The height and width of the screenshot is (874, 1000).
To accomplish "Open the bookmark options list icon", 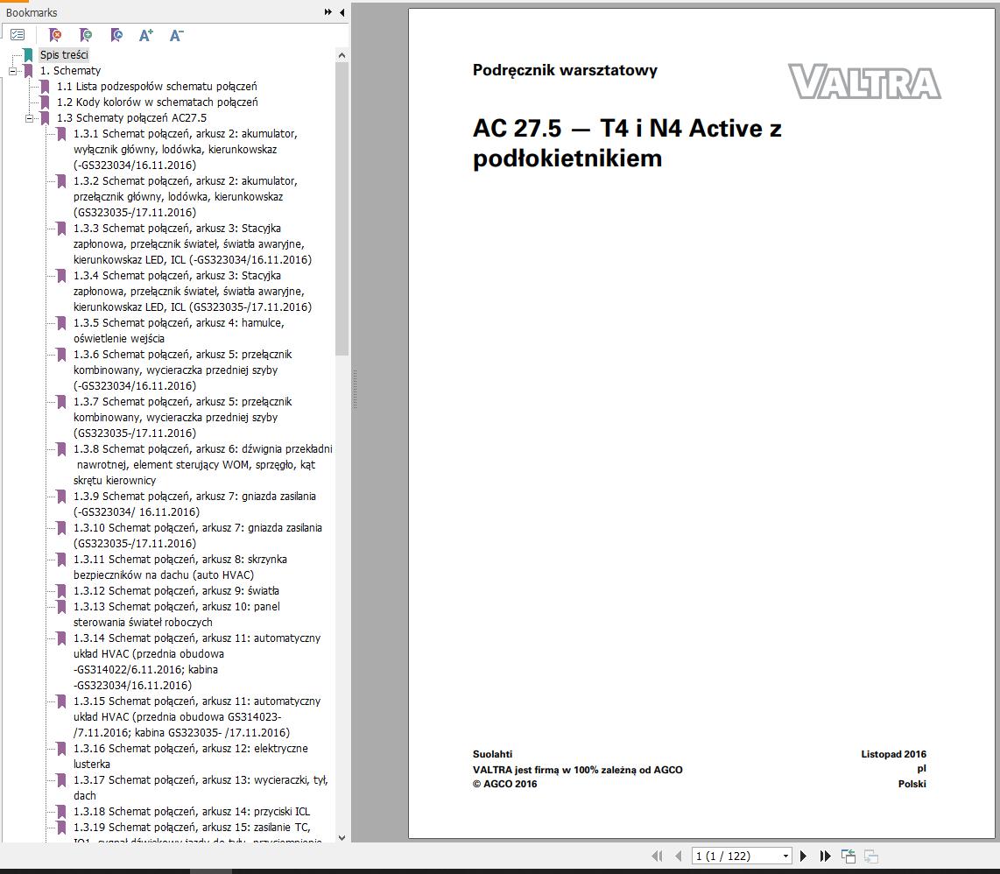I will click(18, 35).
